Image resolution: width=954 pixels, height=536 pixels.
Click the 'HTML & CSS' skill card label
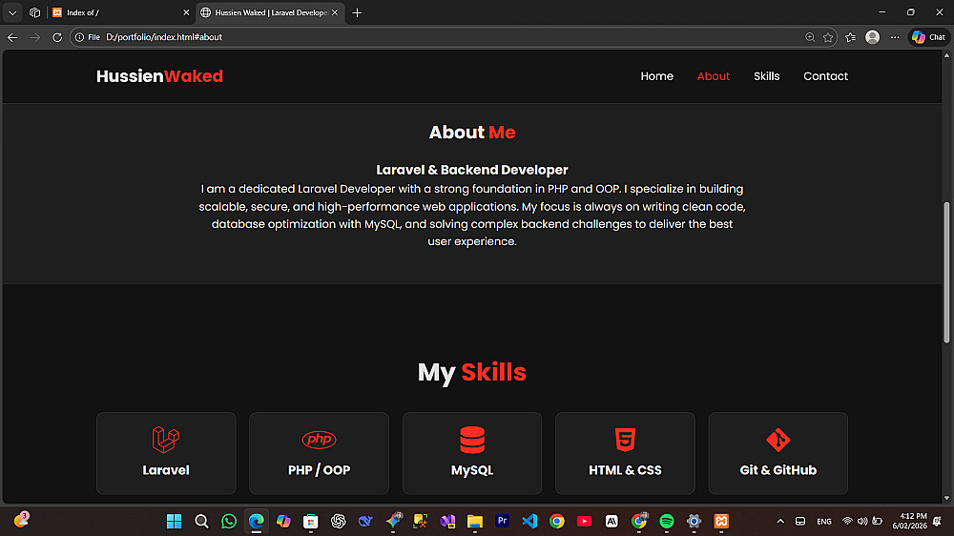(x=625, y=469)
